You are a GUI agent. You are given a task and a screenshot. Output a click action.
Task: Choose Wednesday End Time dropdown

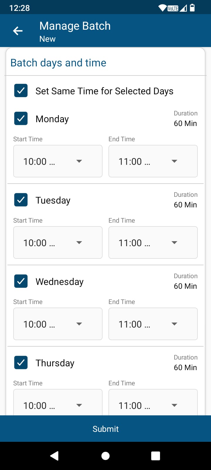pyautogui.click(x=153, y=324)
